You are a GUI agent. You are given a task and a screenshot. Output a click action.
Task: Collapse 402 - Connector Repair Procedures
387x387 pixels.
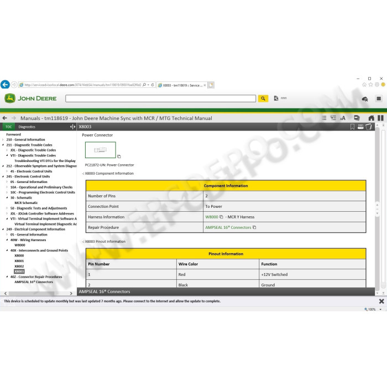7,276
